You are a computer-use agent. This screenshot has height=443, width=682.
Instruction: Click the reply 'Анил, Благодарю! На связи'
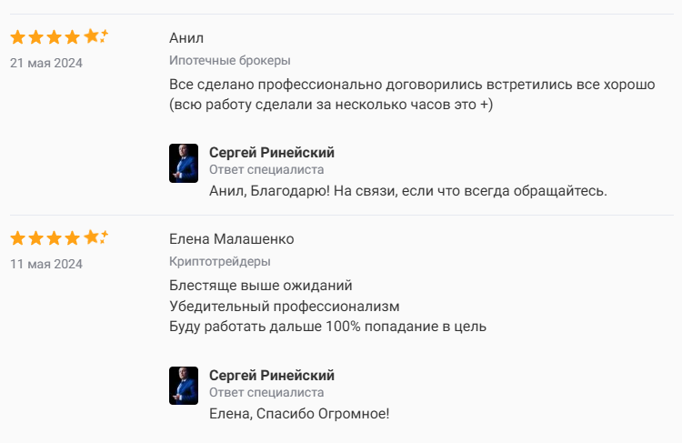[407, 191]
